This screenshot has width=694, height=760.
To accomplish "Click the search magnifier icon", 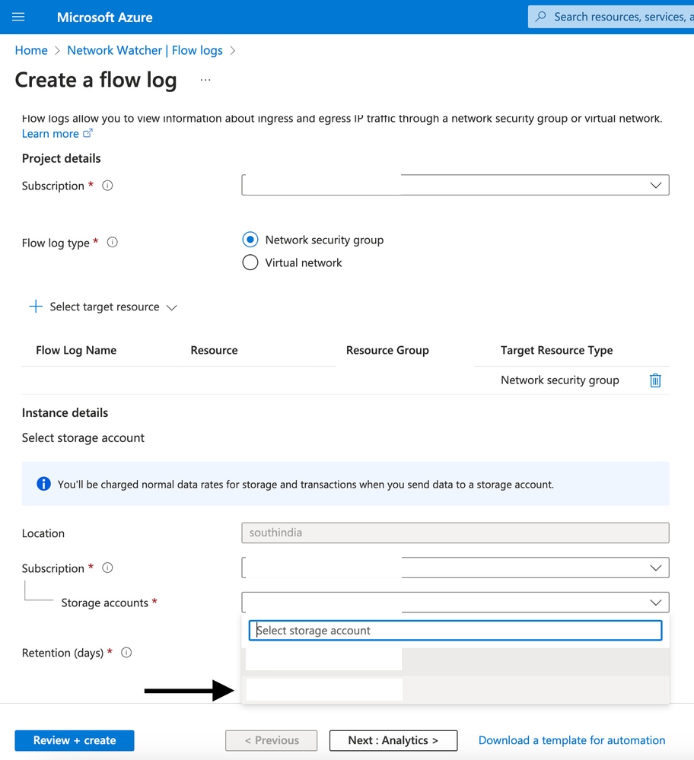I will coord(540,17).
